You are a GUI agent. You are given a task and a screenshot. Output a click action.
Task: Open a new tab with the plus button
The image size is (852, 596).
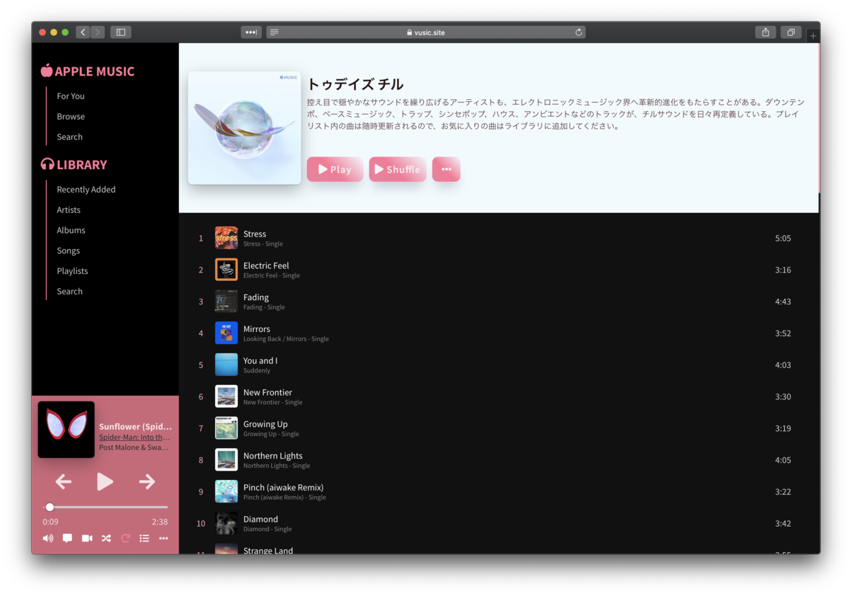[x=813, y=35]
